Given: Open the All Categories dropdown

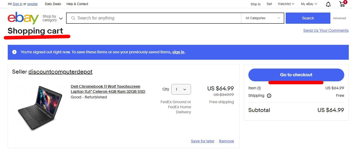Looking at the screenshot, I should coord(263,18).
